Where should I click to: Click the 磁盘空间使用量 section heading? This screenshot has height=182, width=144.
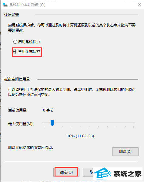pyautogui.click(x=17, y=79)
